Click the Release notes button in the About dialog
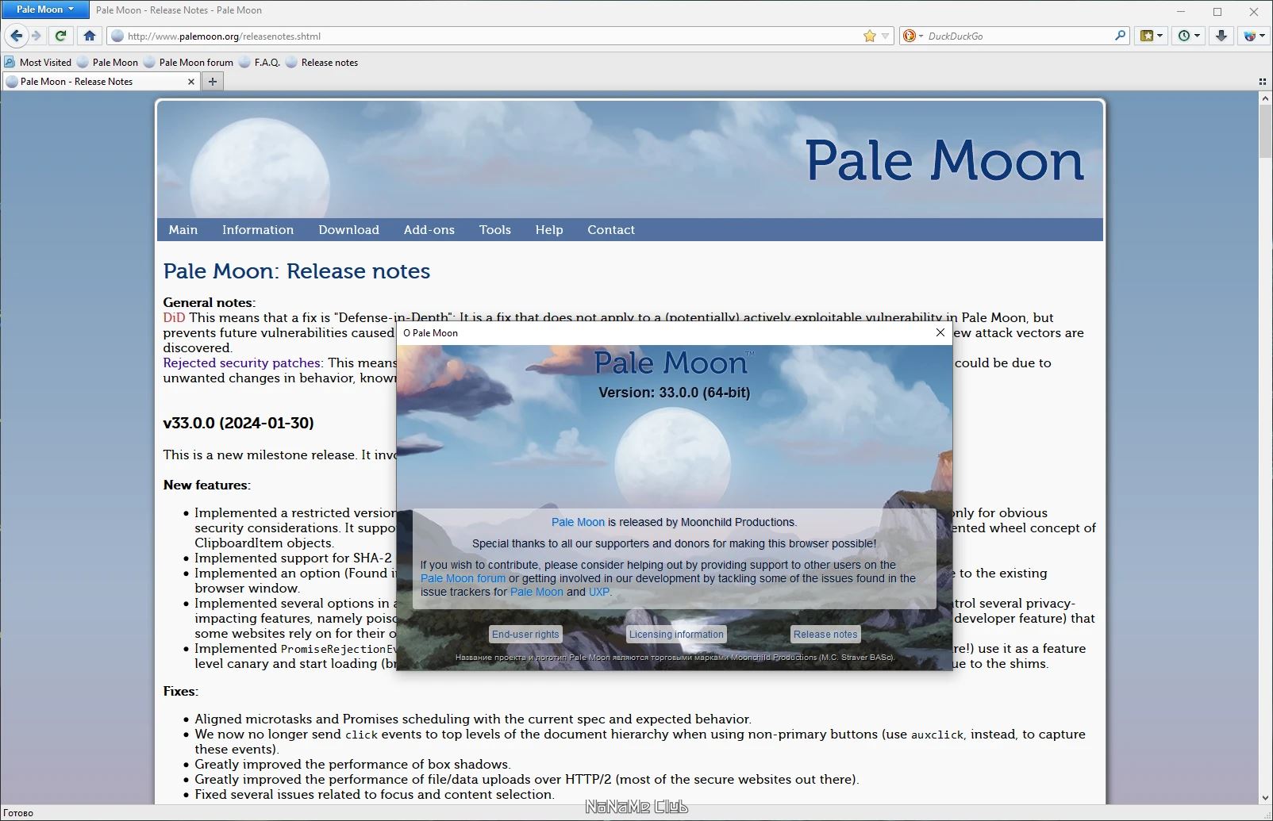 click(825, 634)
